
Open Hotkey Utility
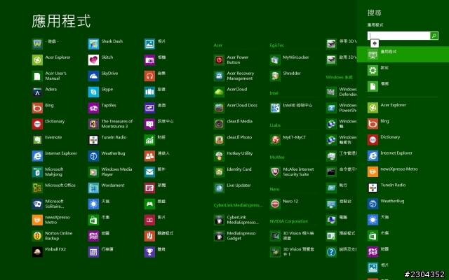(234, 156)
